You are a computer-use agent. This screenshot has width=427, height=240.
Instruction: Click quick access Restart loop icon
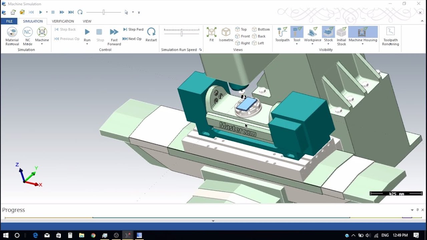coord(80,12)
